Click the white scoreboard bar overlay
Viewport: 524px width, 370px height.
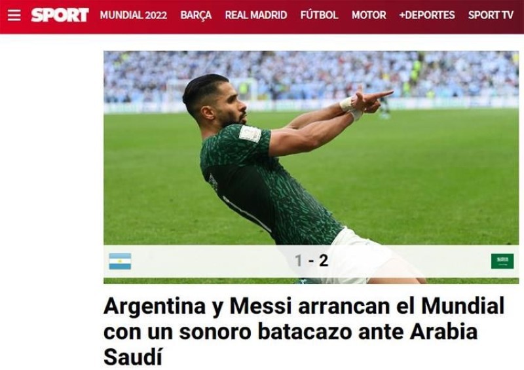[311, 261]
